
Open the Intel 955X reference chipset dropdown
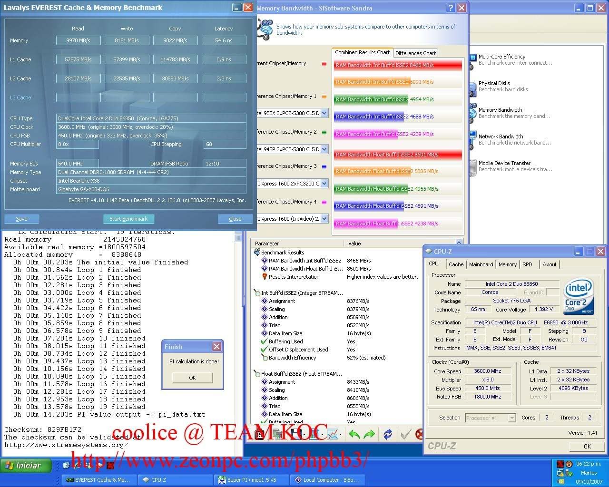[324, 113]
